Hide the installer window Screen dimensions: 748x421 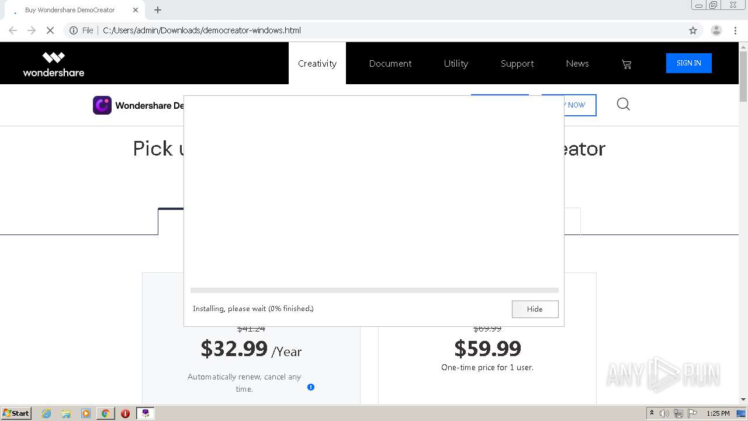[535, 309]
